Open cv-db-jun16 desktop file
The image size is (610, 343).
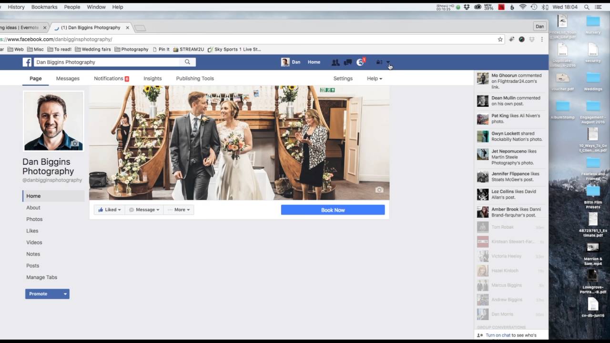(593, 307)
